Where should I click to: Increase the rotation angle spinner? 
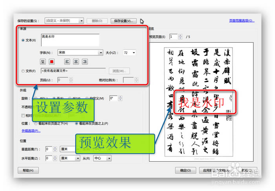click(x=120, y=97)
